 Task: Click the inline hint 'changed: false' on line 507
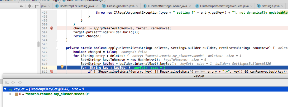tap(134, 52)
